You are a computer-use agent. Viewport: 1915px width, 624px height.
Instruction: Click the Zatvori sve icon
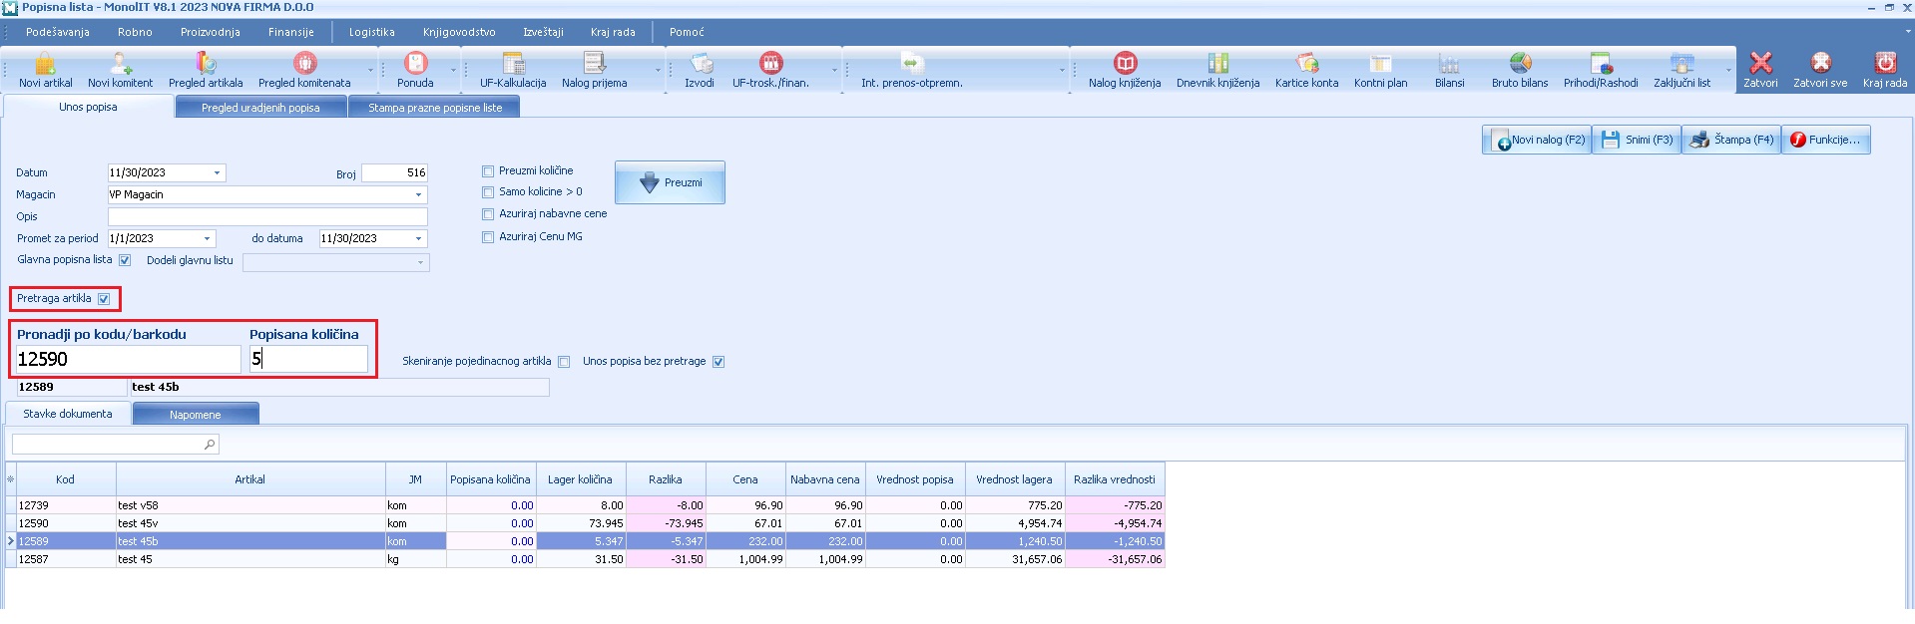(1820, 71)
